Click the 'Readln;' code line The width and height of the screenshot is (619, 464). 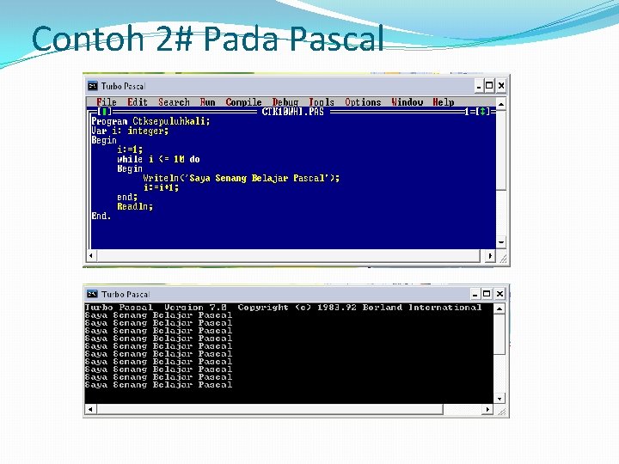click(x=135, y=206)
